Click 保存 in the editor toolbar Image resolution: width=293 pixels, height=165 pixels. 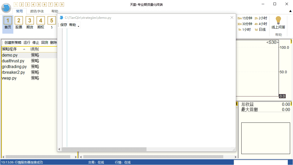[x=64, y=25]
